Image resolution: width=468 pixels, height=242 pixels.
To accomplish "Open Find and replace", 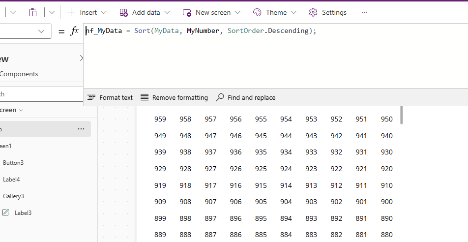I will 245,97.
